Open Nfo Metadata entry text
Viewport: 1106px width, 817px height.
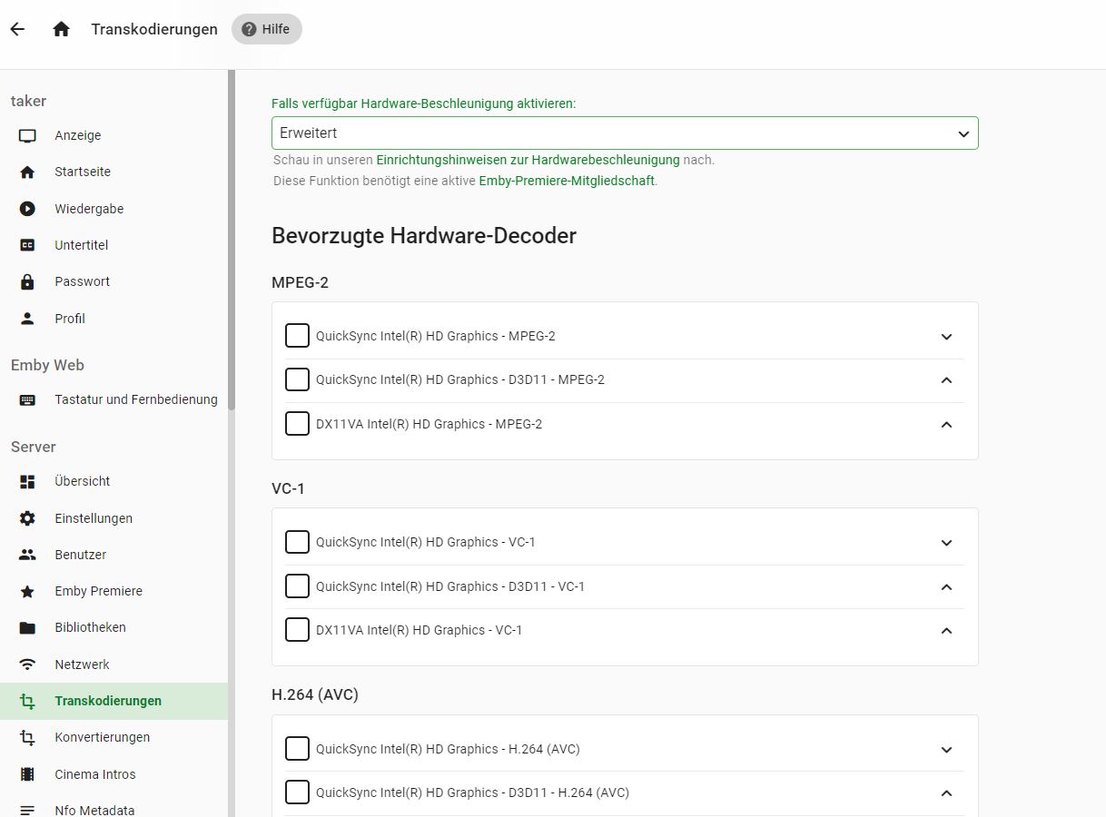(x=94, y=810)
